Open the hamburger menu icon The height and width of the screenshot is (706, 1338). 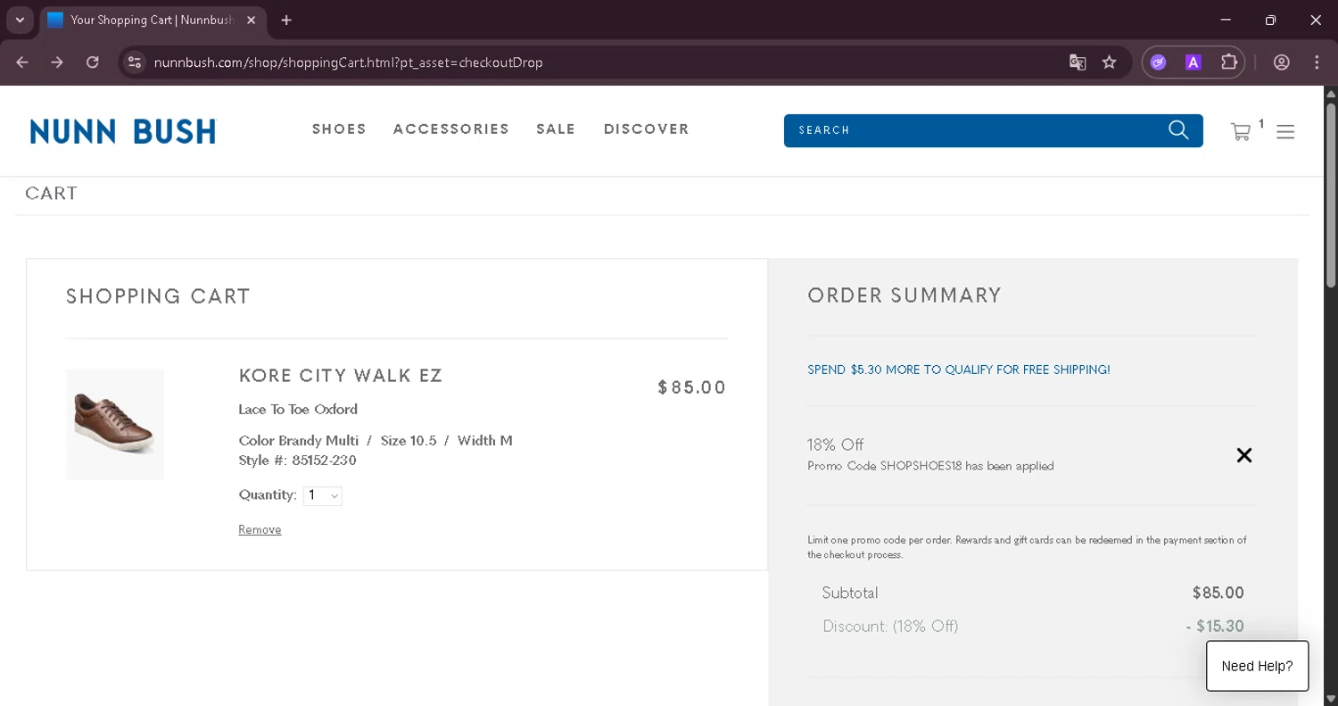tap(1285, 132)
